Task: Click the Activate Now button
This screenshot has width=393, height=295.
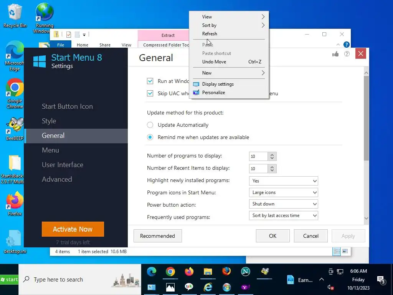Action: 73,229
